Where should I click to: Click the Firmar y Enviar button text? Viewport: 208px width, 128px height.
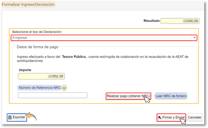click(x=173, y=118)
